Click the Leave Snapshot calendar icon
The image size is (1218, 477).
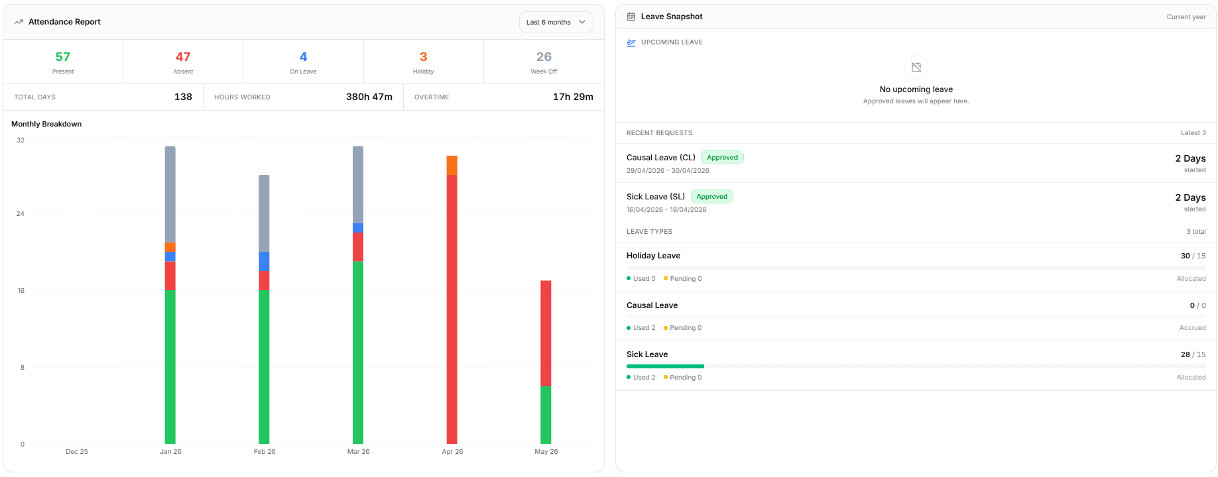tap(631, 17)
